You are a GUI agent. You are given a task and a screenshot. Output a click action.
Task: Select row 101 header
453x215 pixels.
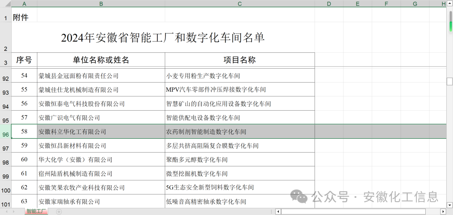(x=6, y=201)
